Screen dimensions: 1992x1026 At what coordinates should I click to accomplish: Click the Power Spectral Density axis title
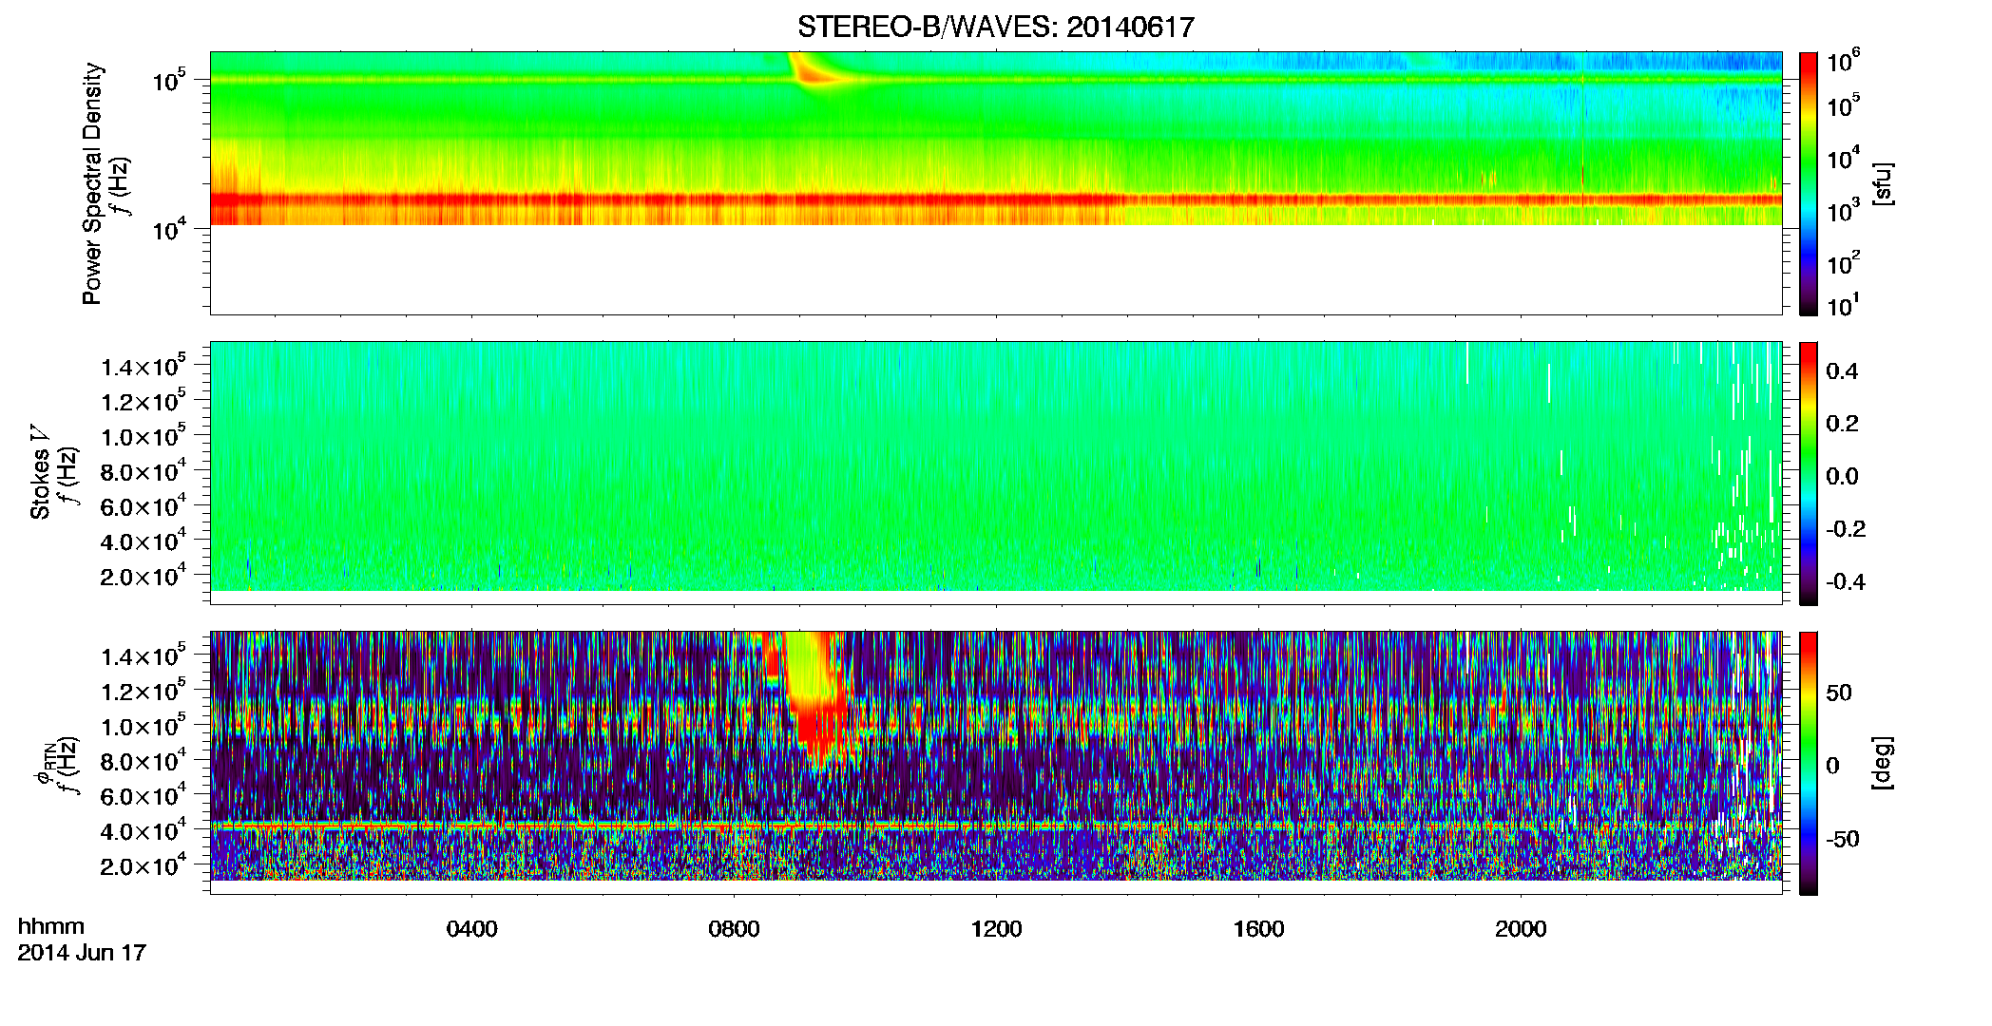pos(92,183)
